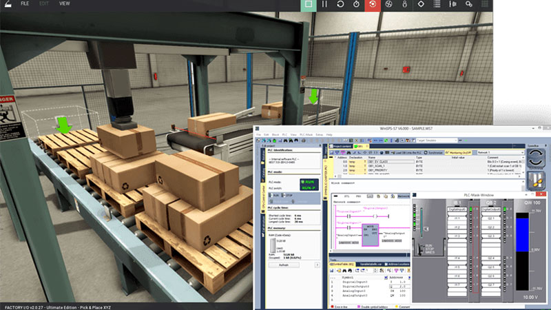Toggle input bit I1.1 in PLC-Mask

(457, 218)
